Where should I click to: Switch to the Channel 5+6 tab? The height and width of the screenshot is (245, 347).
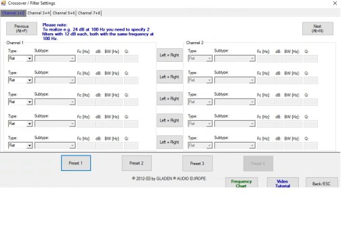[64, 13]
